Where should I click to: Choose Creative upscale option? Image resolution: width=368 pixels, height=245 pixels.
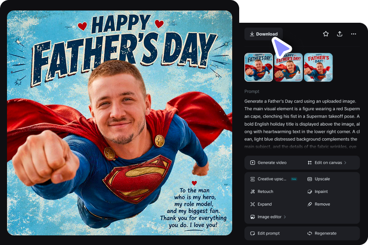click(268, 179)
